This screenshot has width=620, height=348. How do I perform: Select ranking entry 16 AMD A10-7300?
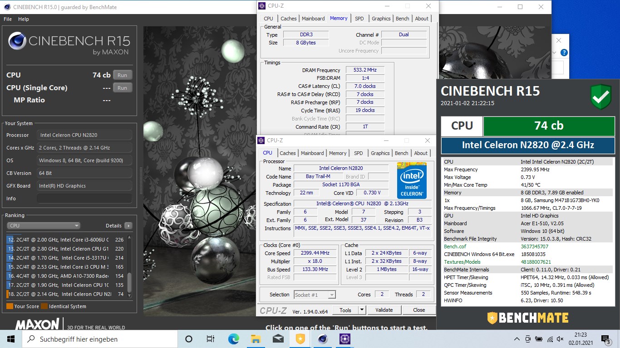[66, 276]
